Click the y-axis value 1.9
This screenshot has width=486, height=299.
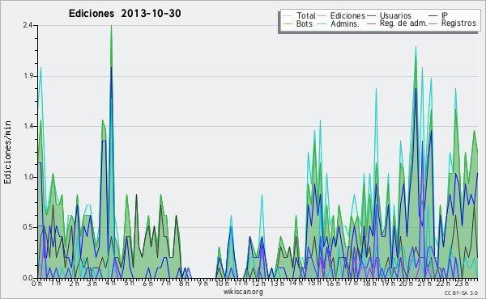28,76
